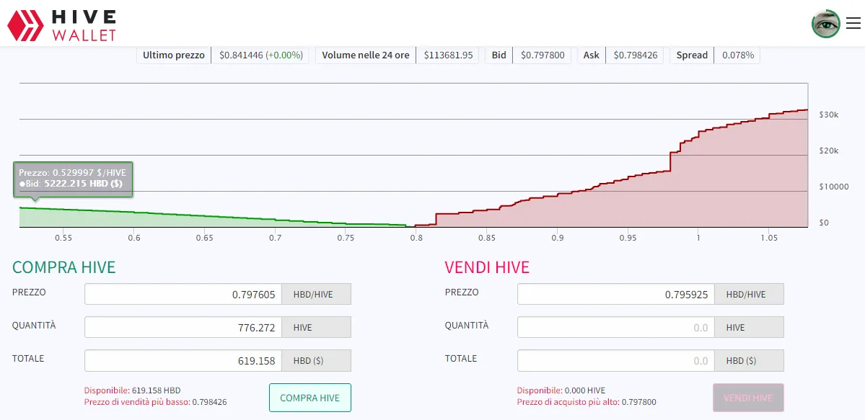The height and width of the screenshot is (420, 865).
Task: Click the HBD ($) unit label in sell total
Action: pyautogui.click(x=749, y=360)
